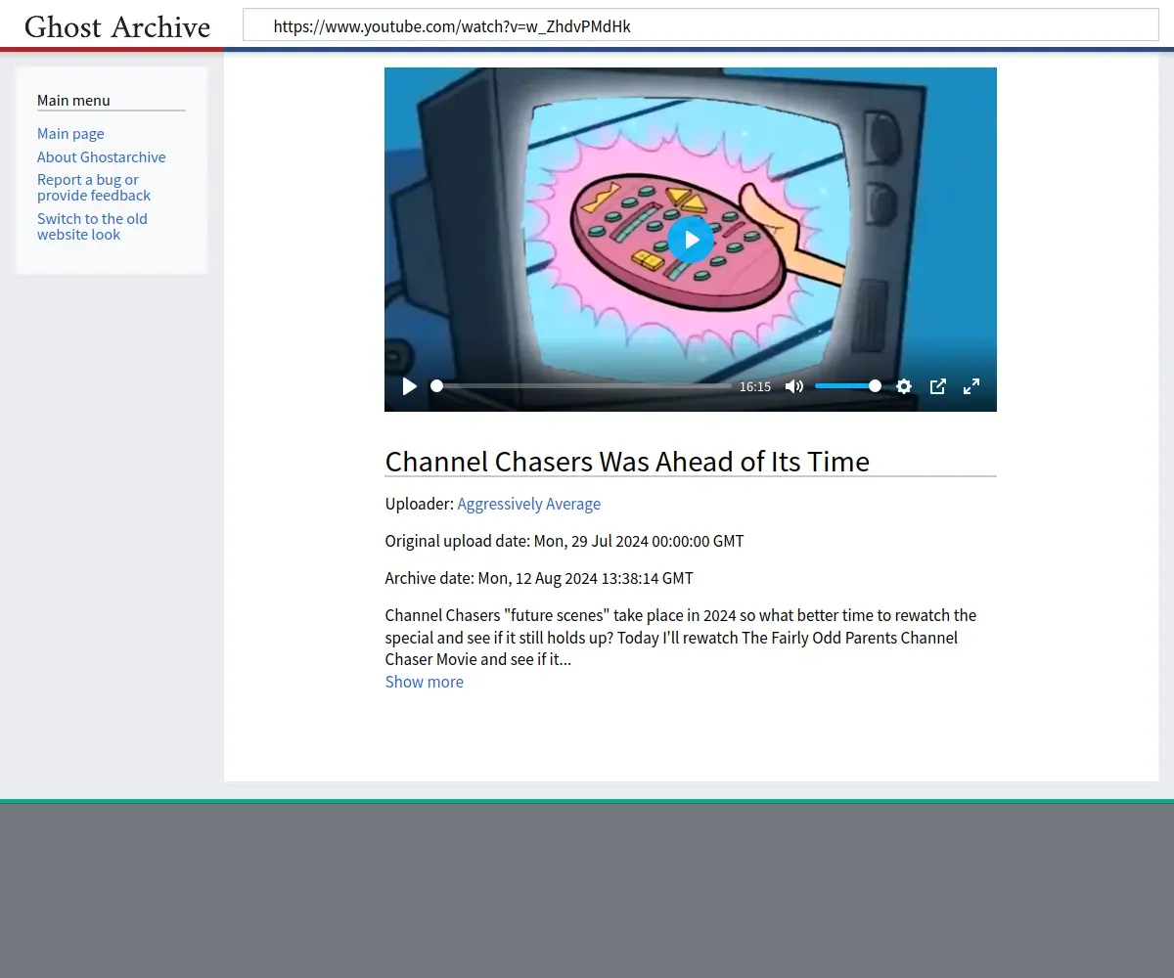Click the Ghost Archive logo title
The height and width of the screenshot is (978, 1174).
[x=117, y=26]
